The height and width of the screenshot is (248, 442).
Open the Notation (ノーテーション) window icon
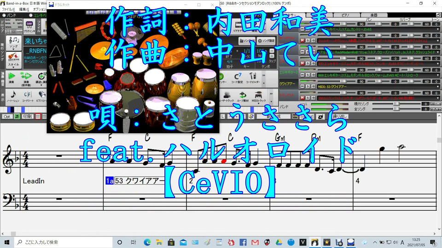tap(13, 96)
